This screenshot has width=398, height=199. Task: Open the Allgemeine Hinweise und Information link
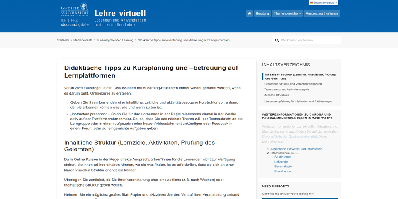click(296, 149)
